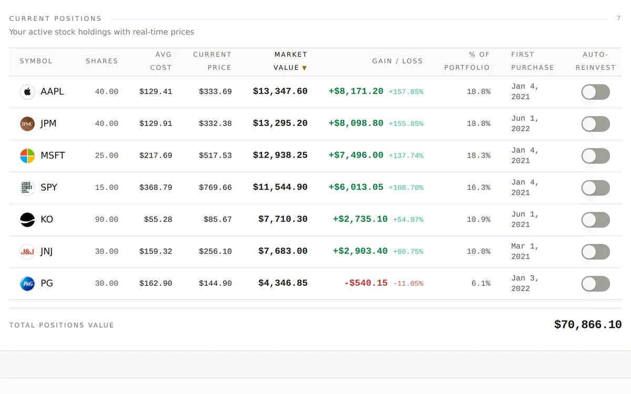
Task: Sort by Shares column header
Action: tap(102, 61)
